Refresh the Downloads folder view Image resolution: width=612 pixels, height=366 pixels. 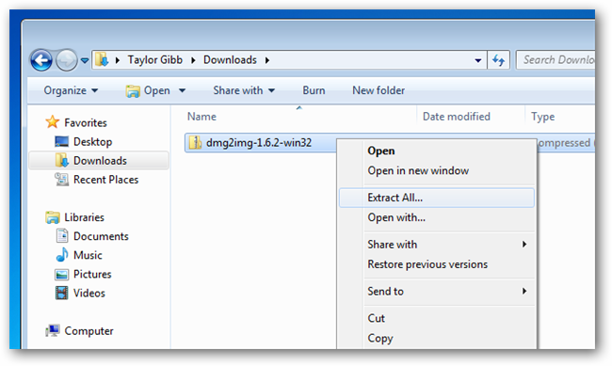pyautogui.click(x=498, y=60)
